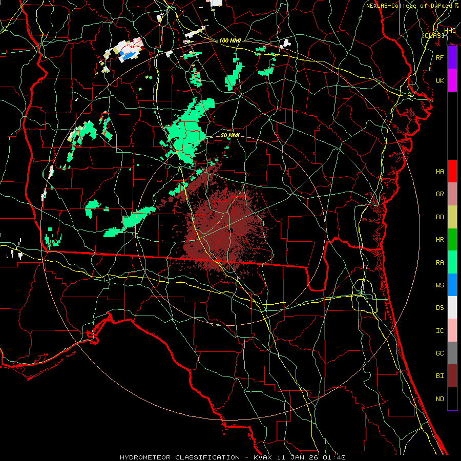Image resolution: width=461 pixels, height=461 pixels.
Task: Click the RA light green legend swatch
Action: click(452, 262)
